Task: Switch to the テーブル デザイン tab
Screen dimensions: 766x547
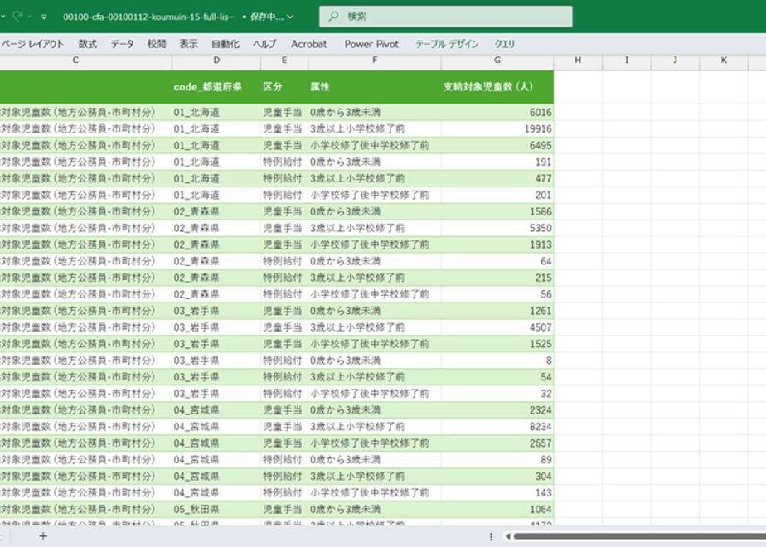Action: (447, 44)
